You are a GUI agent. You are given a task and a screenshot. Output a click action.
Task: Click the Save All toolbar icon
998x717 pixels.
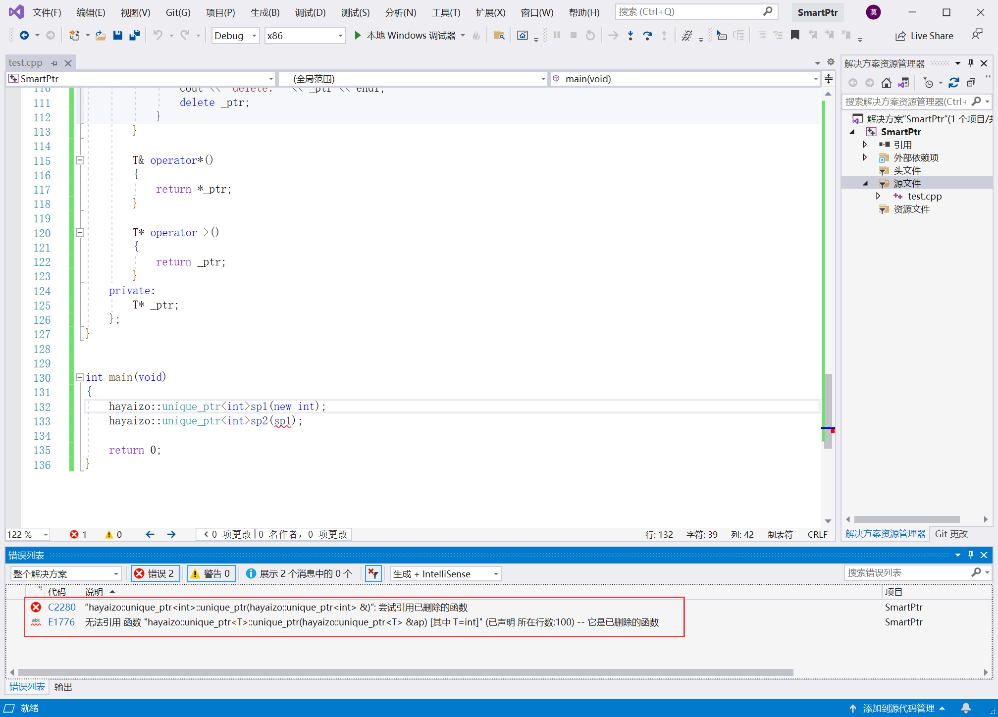(134, 35)
